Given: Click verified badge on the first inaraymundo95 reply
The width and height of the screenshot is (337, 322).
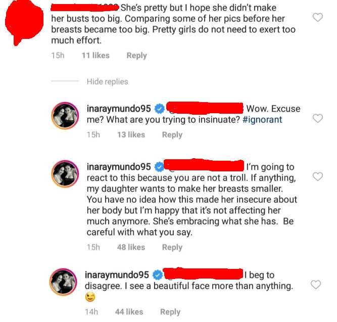Looking at the screenshot, I should pos(159,109).
